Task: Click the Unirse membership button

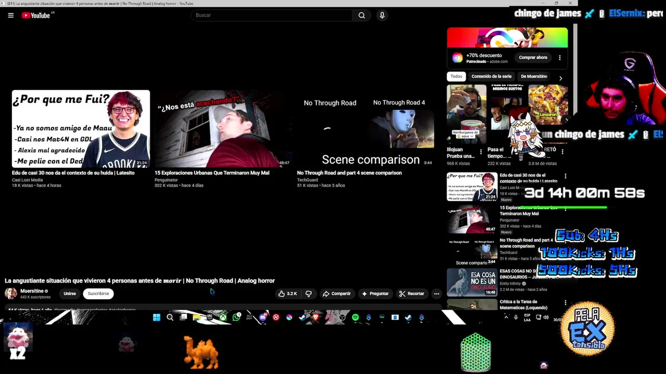Action: pos(70,293)
